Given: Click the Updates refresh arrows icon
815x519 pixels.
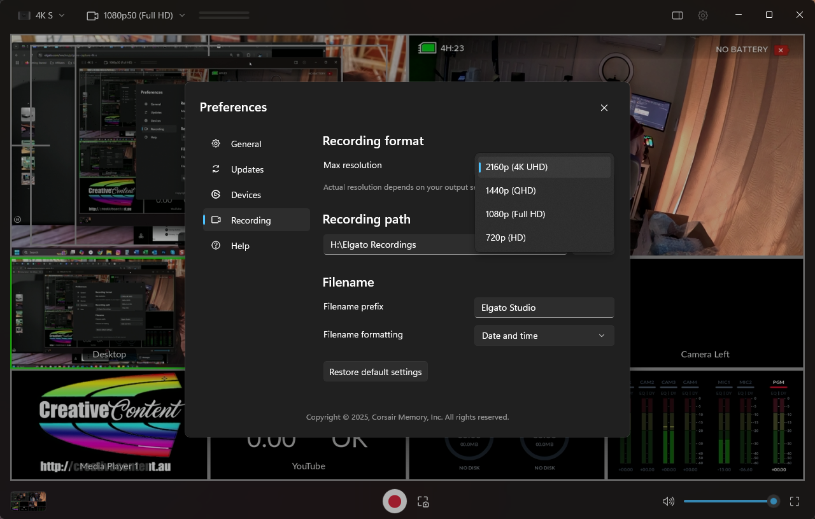Looking at the screenshot, I should click(216, 169).
